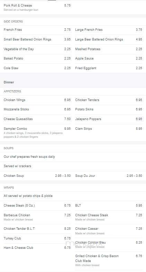The image size is (146, 272).
Task: Open the SOUPS section heading
Action: point(9,148)
